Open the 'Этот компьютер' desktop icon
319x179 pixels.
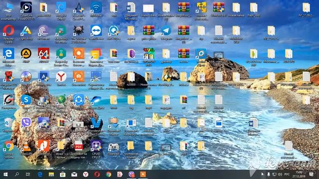(x=8, y=11)
